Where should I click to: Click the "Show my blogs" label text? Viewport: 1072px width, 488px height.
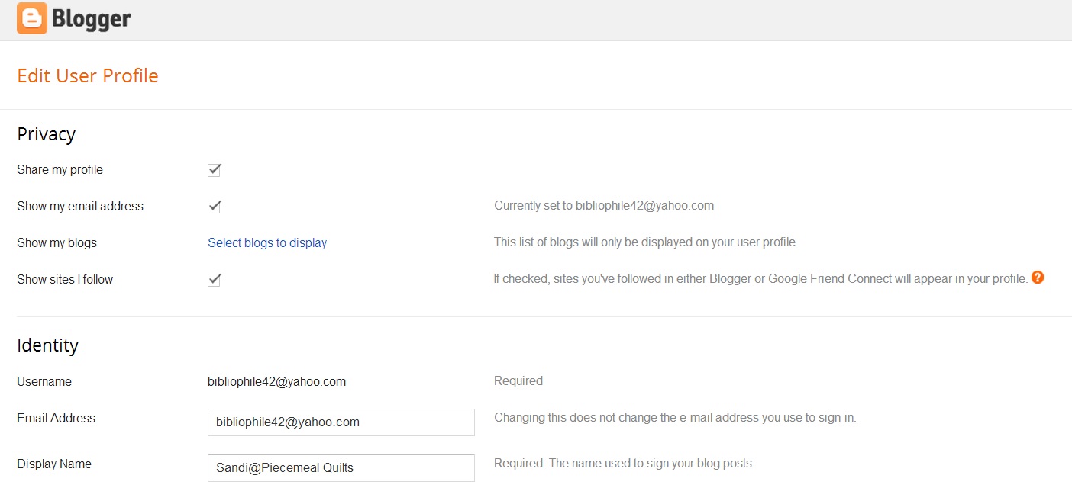click(x=57, y=243)
